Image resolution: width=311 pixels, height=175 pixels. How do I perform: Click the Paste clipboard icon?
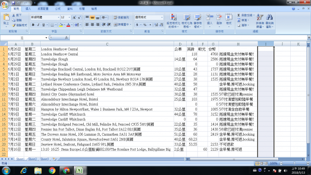point(6,17)
